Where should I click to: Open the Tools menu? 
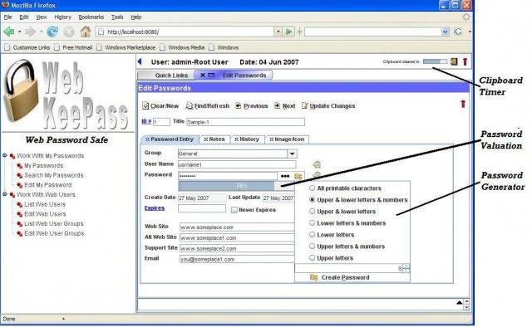click(117, 17)
